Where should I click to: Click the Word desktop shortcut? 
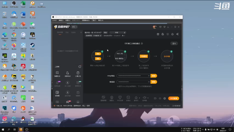coord(23,15)
